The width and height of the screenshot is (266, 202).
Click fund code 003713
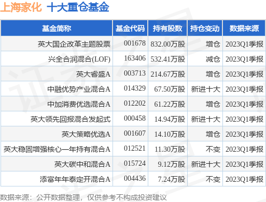pos(135,73)
